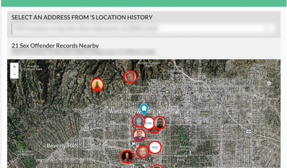Click the 101 highway shield on the map
The image size is (287, 168).
tap(249, 131)
